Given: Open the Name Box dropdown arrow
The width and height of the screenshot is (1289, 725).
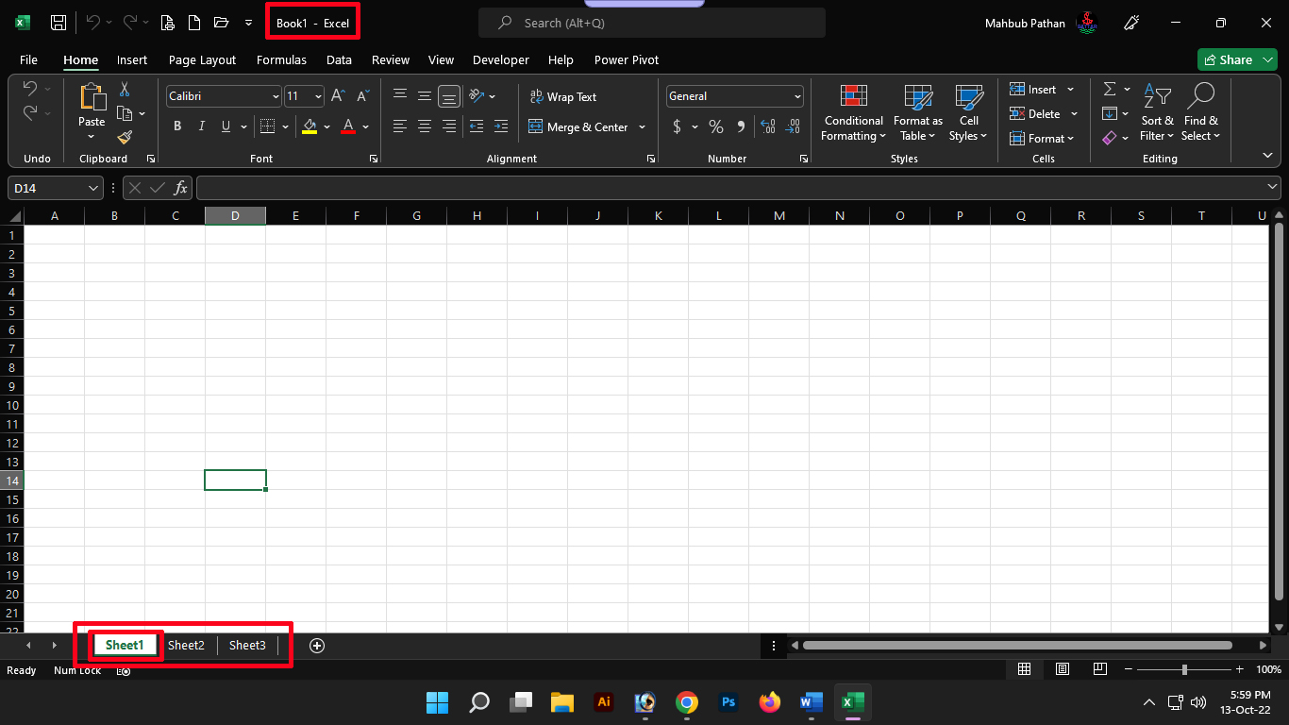Looking at the screenshot, I should [x=92, y=188].
